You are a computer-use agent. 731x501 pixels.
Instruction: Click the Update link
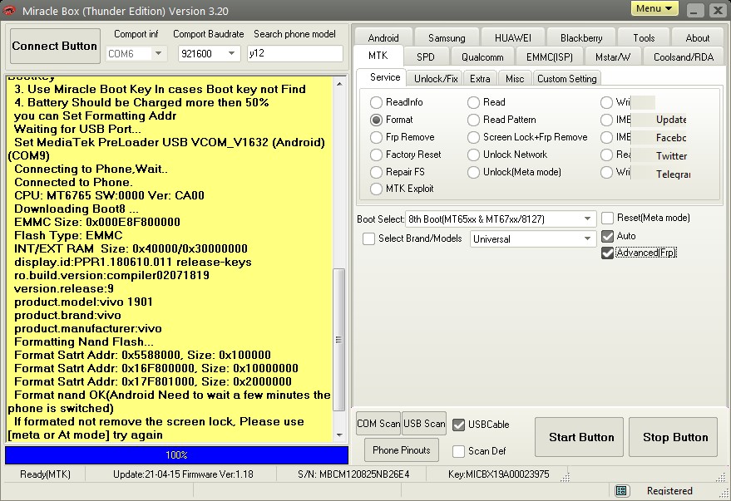click(x=671, y=120)
